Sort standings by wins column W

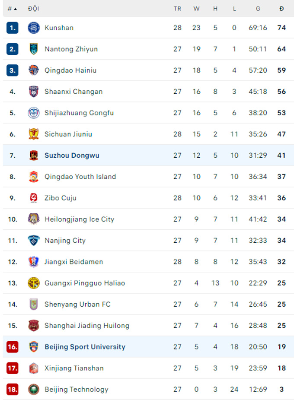[196, 8]
